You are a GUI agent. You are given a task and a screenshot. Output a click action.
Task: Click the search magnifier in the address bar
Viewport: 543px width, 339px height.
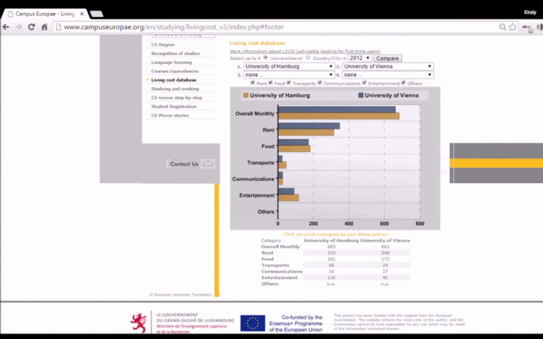point(502,27)
